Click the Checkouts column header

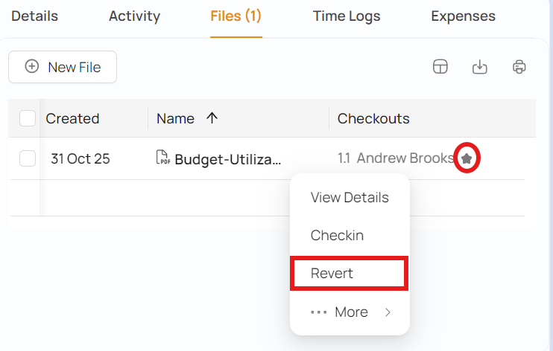click(x=373, y=118)
